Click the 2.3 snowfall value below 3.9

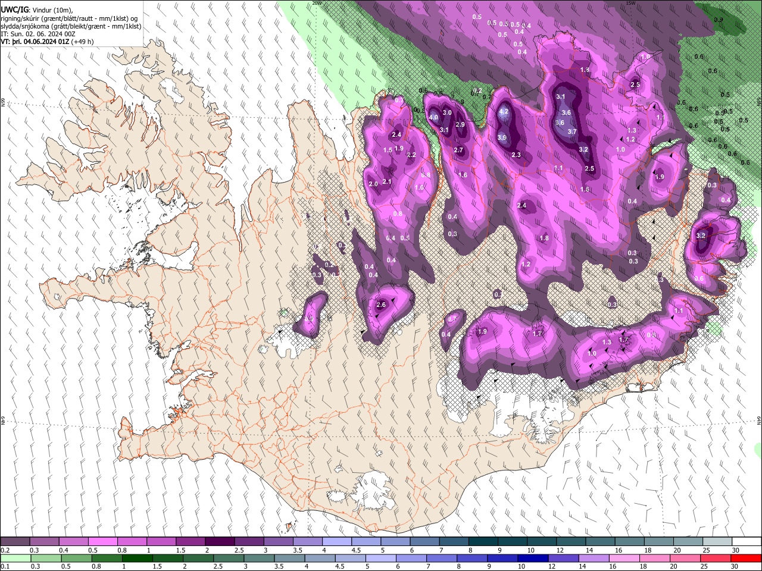(x=516, y=155)
